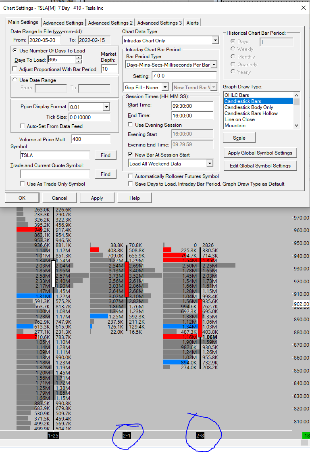This screenshot has height=452, width=310.
Task: Expand the Gap Fill - None dropdown
Action: click(165, 87)
